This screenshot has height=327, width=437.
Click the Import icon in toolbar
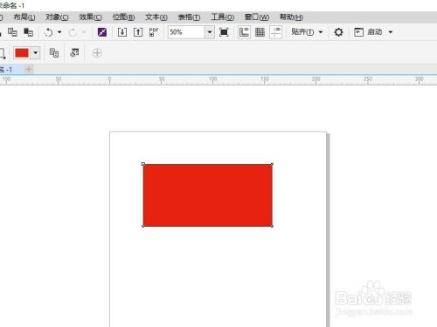coord(122,32)
